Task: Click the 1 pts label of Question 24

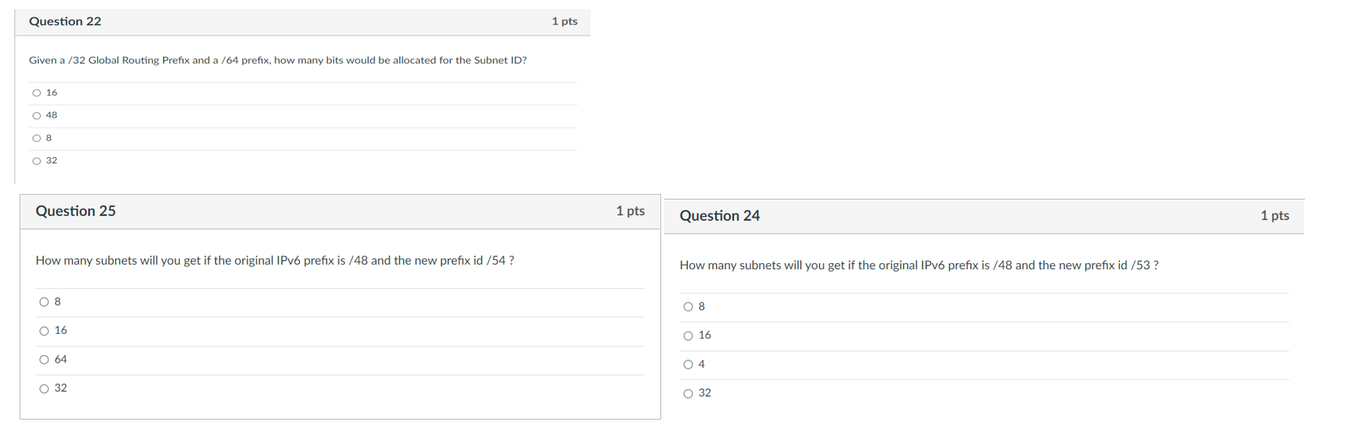Action: point(1275,215)
